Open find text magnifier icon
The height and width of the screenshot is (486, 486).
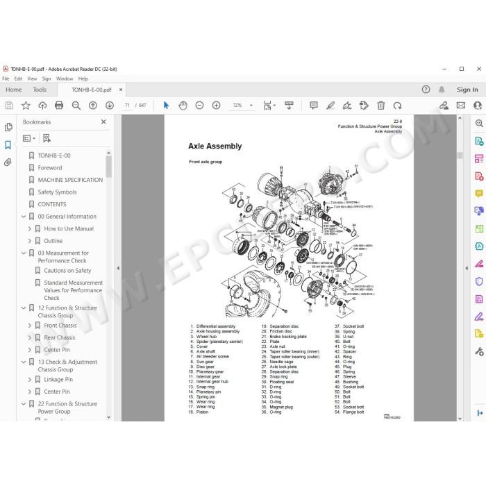(76, 106)
